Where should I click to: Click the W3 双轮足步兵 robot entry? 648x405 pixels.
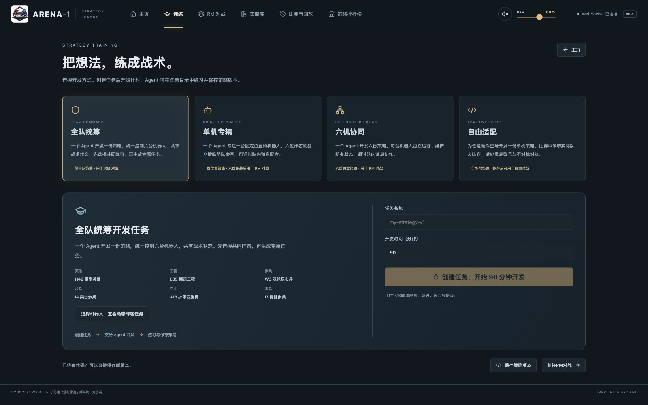tap(279, 279)
